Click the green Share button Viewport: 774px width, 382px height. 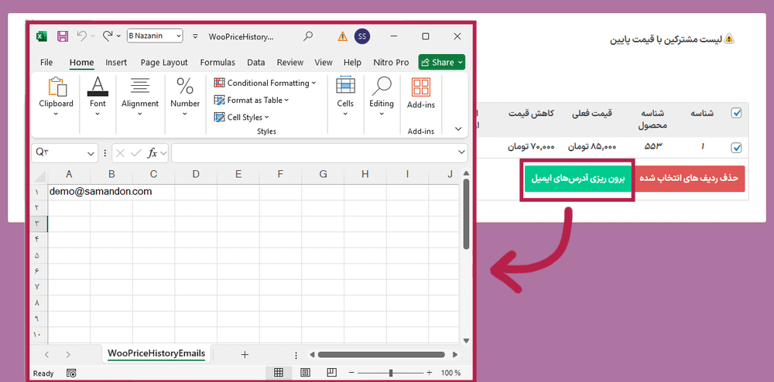coord(441,62)
